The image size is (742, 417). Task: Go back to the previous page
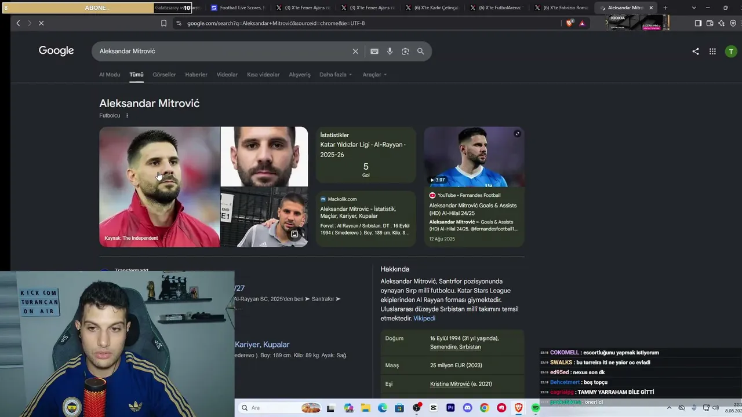pyautogui.click(x=18, y=23)
